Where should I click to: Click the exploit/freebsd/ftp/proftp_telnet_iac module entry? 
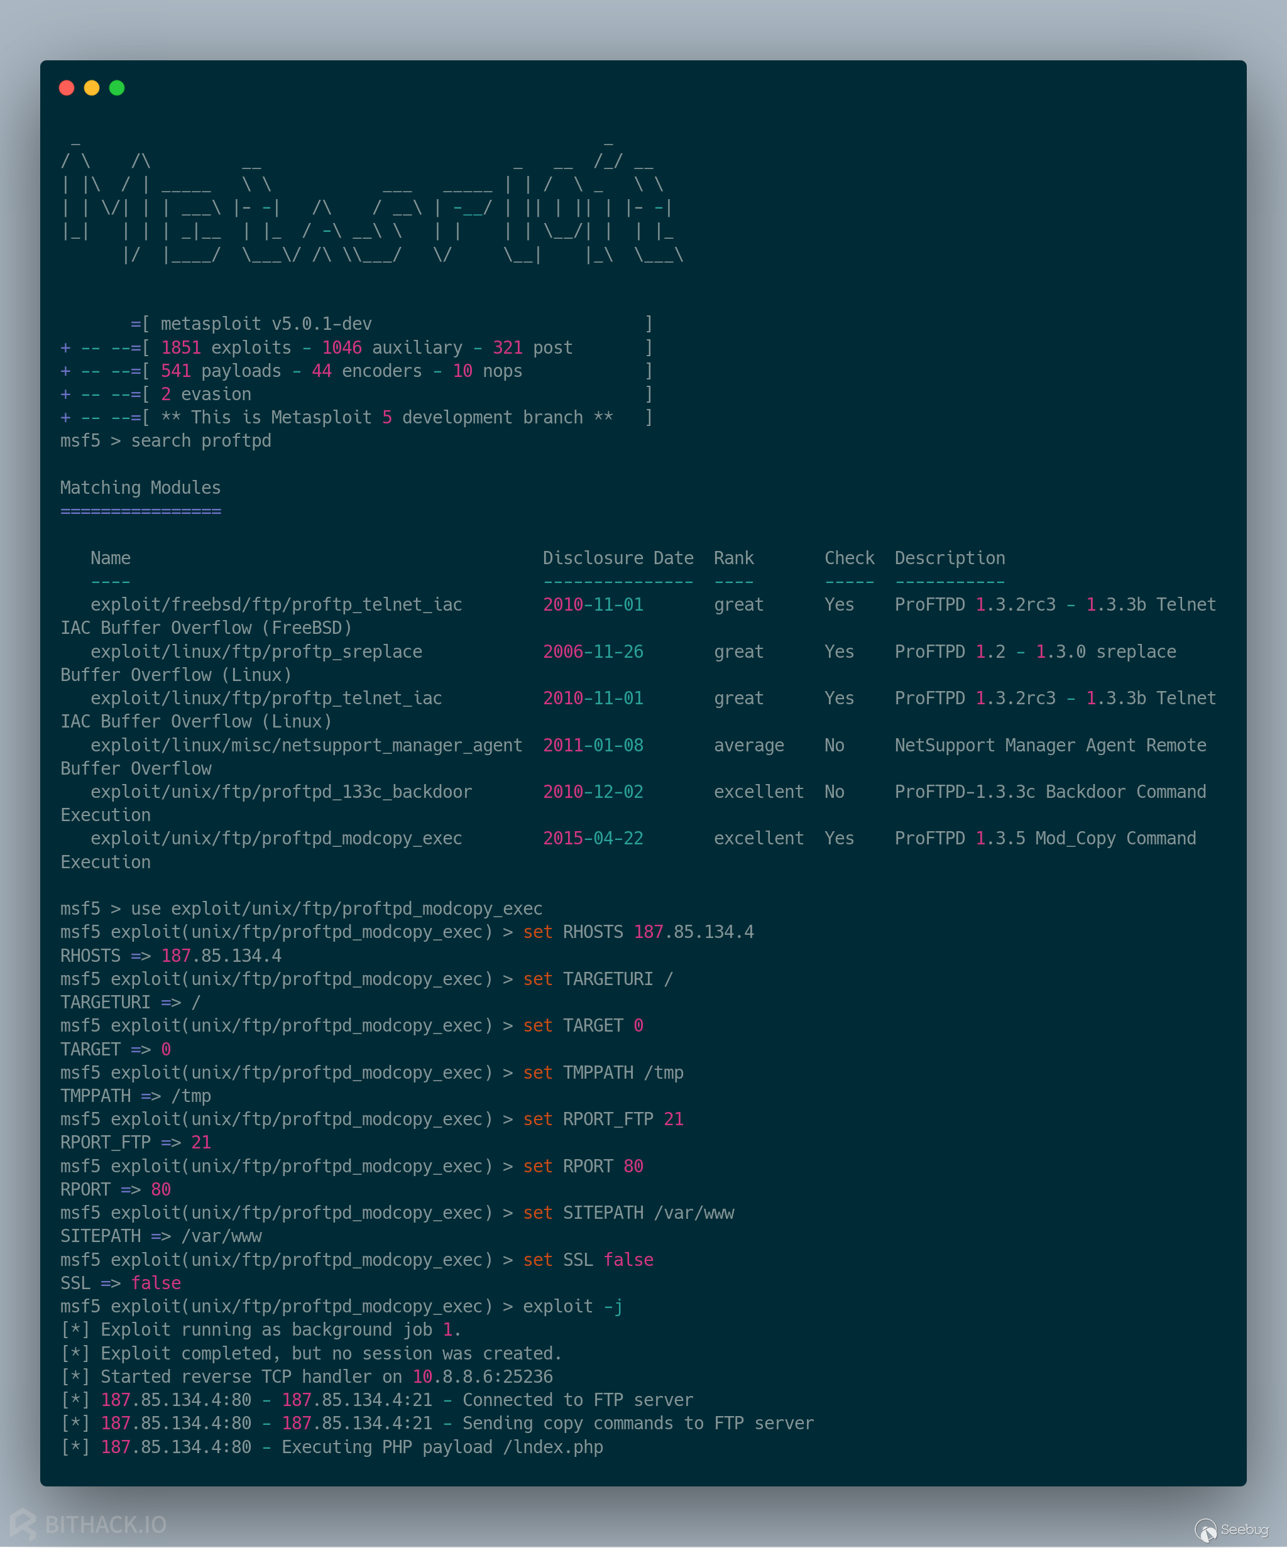click(x=276, y=604)
